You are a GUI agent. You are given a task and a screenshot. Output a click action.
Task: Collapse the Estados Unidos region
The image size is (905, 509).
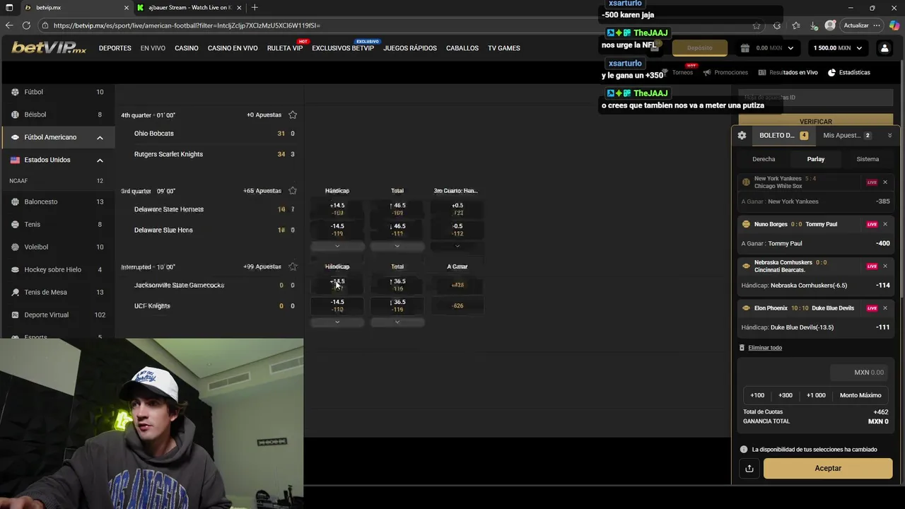[x=100, y=160]
